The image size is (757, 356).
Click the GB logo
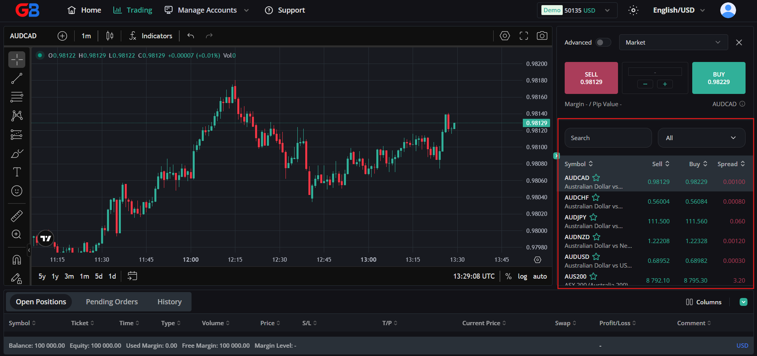(x=27, y=10)
